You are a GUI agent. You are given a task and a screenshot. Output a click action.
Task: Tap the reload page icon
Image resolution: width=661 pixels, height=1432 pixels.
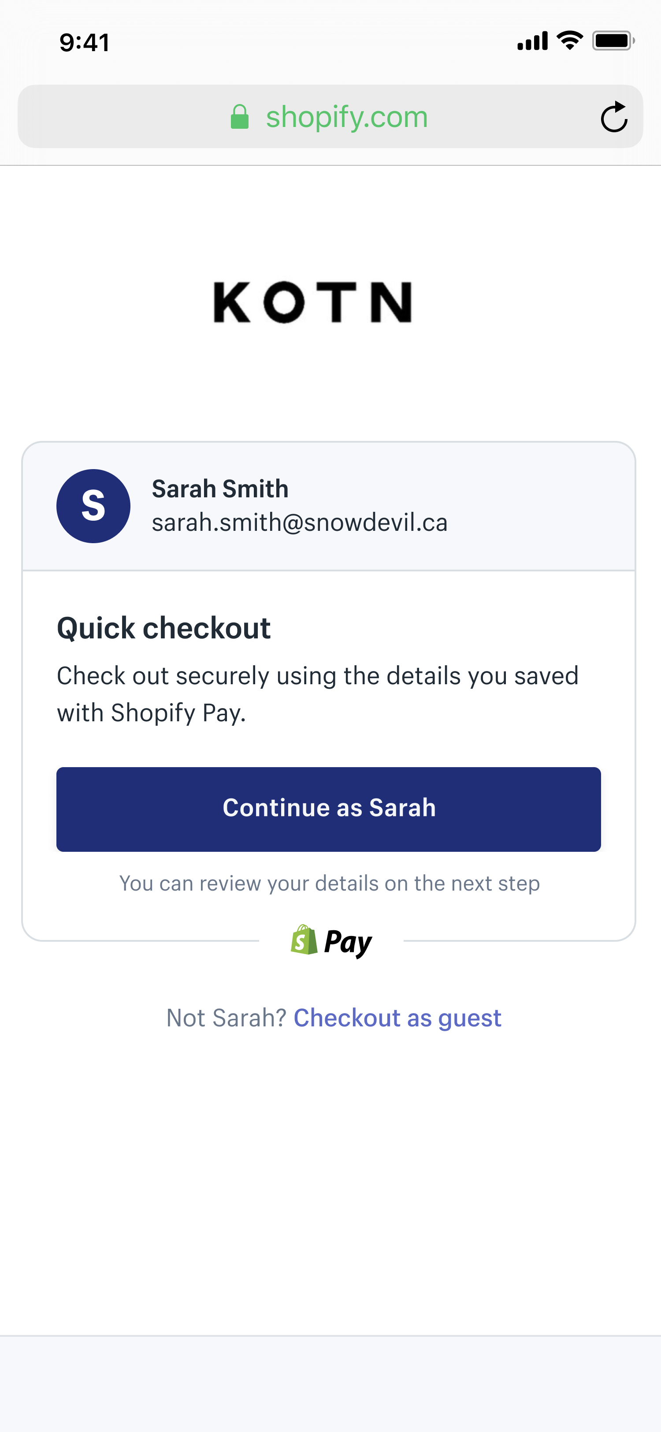click(x=614, y=117)
